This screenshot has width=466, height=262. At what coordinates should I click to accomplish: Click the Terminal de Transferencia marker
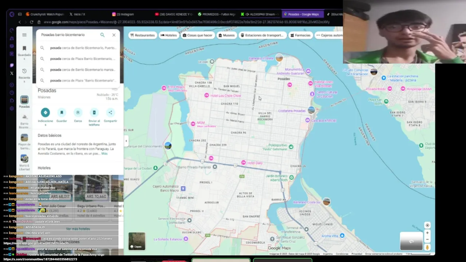(x=307, y=229)
